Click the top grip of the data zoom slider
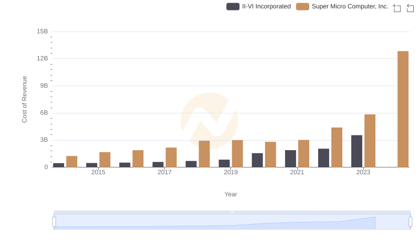The width and height of the screenshot is (420, 242). point(232,212)
